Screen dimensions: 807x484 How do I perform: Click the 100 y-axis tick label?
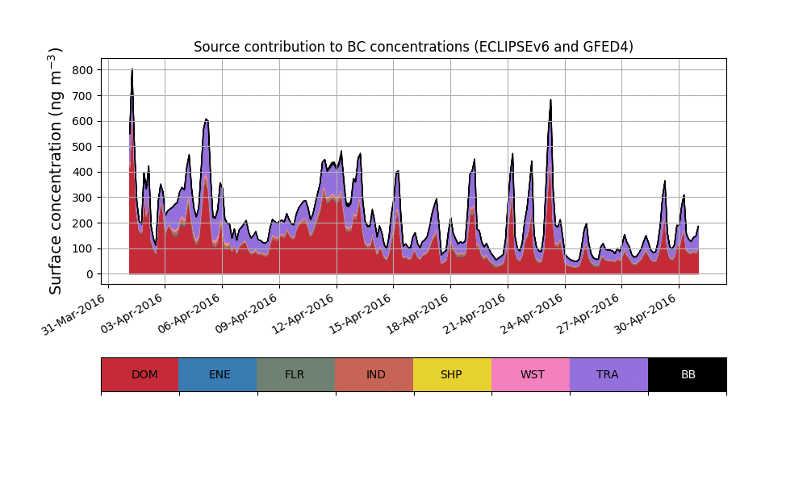tap(82, 248)
